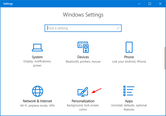Click the 'System' category title
Image resolution: width=166 pixels, height=116 pixels.
pyautogui.click(x=37, y=57)
